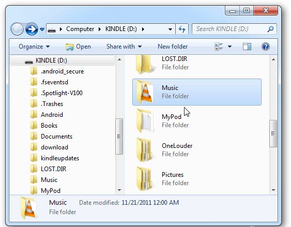The width and height of the screenshot is (291, 227).
Task: Select .Trashes folder in the tree
Action: [x=52, y=104]
